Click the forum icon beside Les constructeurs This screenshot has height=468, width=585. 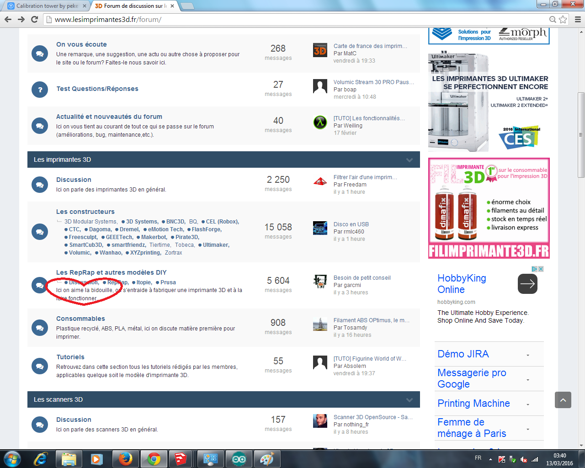pyautogui.click(x=40, y=232)
